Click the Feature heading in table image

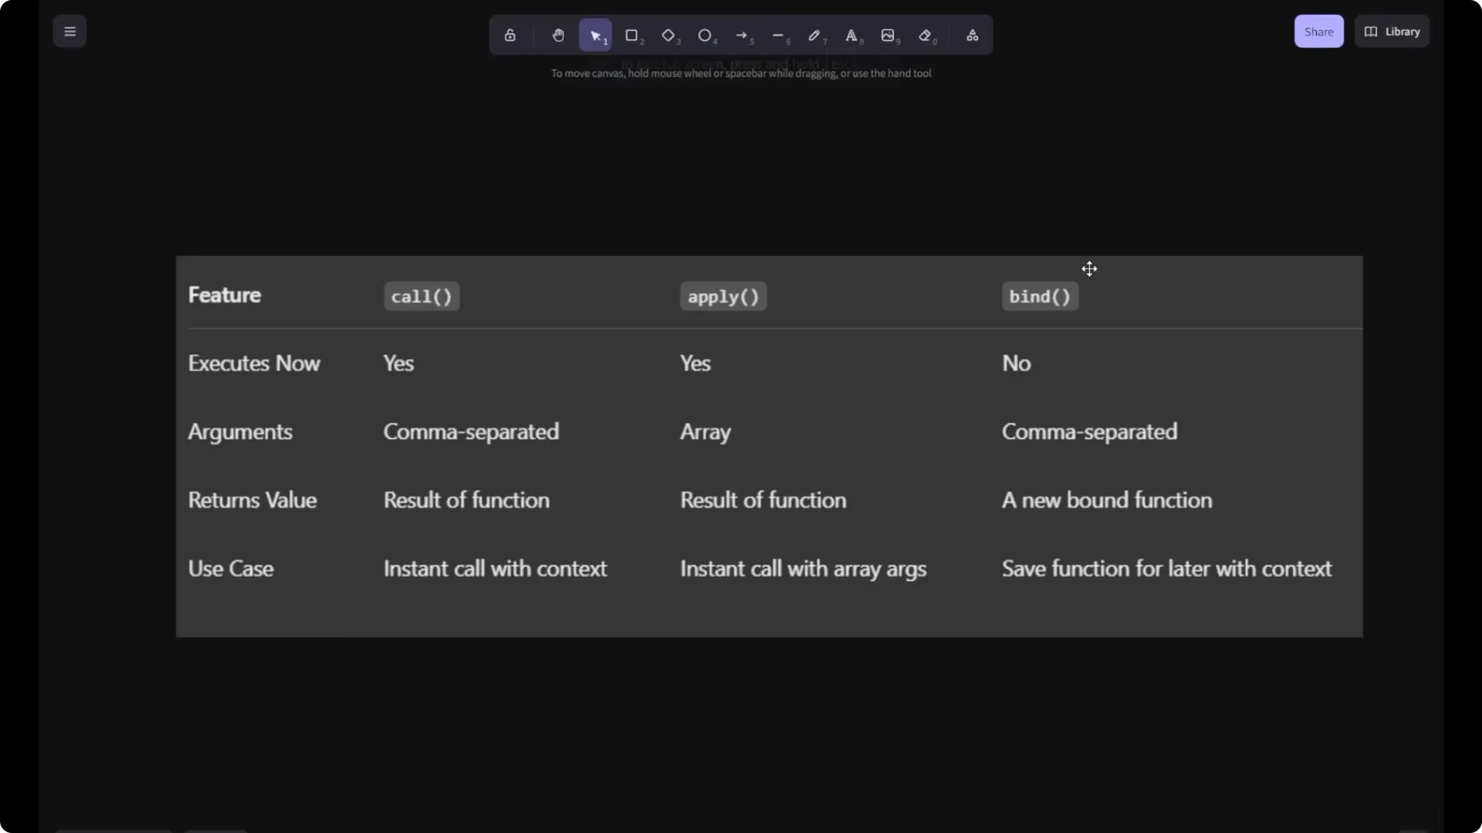pyautogui.click(x=225, y=295)
